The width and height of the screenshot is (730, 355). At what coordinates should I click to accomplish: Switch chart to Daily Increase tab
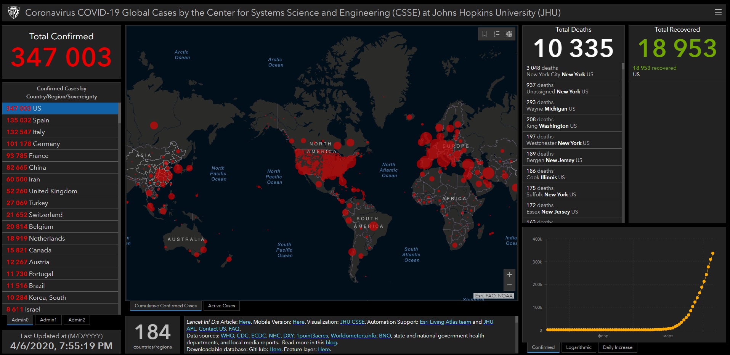(618, 347)
